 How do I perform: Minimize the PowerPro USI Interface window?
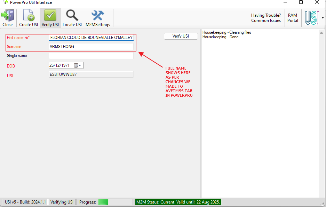pyautogui.click(x=285, y=2)
